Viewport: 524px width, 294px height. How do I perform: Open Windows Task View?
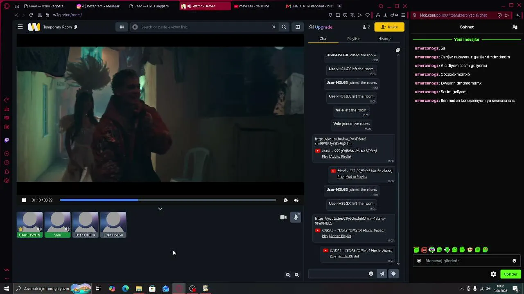98,289
